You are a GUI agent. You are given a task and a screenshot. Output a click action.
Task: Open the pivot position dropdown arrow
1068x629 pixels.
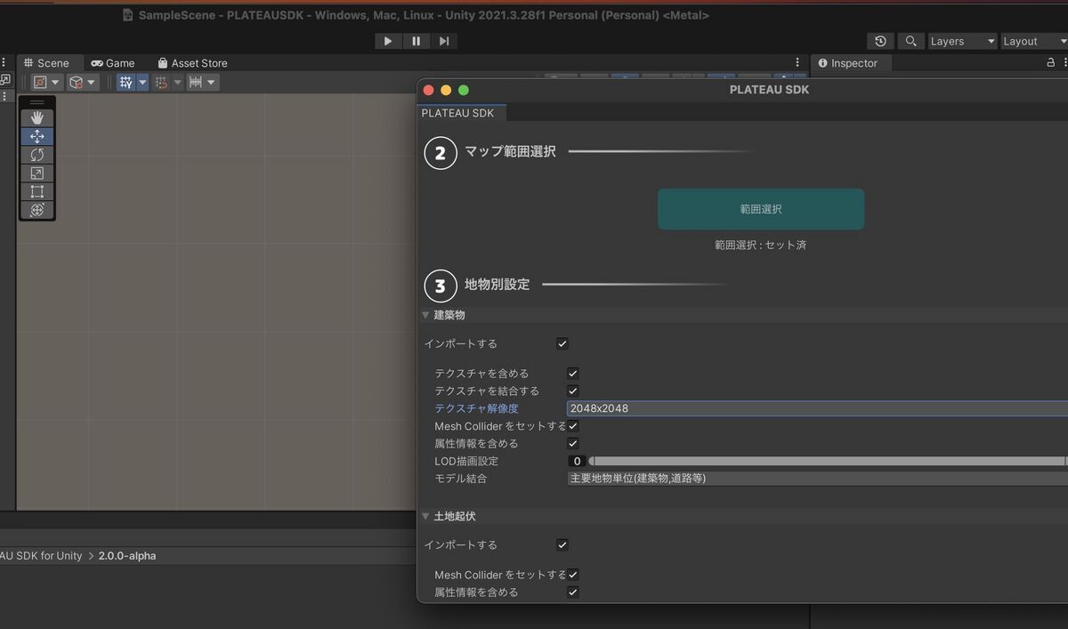click(x=56, y=82)
